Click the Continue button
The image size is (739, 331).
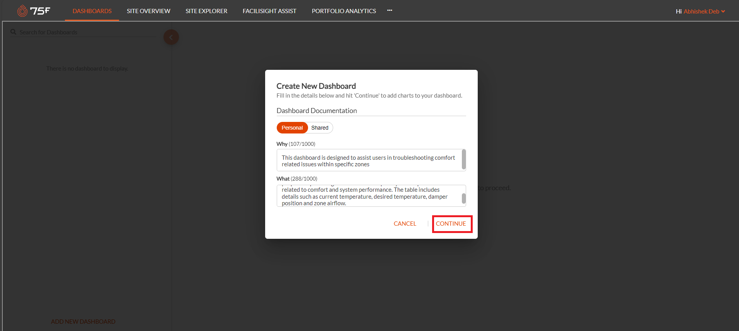pos(451,224)
